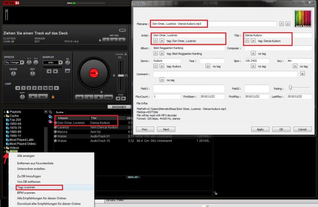Hit the SYNC button on deck
The height and width of the screenshot is (207, 318).
click(109, 96)
